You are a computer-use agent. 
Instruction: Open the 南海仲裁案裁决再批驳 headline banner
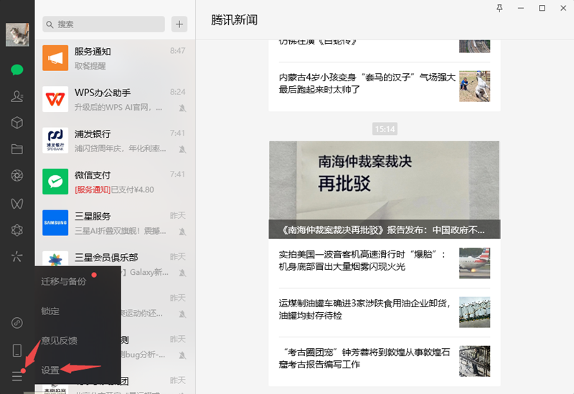pyautogui.click(x=385, y=190)
